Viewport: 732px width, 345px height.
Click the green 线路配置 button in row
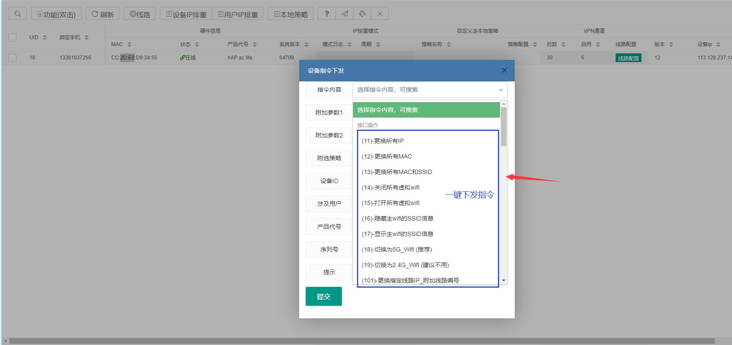628,58
